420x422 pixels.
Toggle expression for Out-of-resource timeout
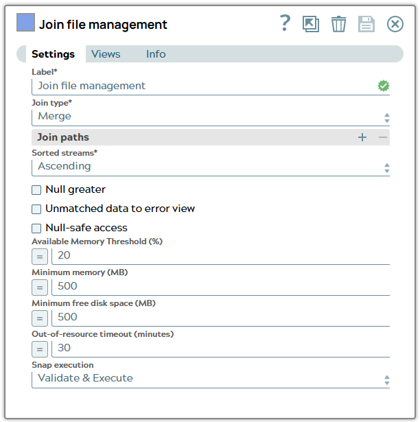(40, 349)
